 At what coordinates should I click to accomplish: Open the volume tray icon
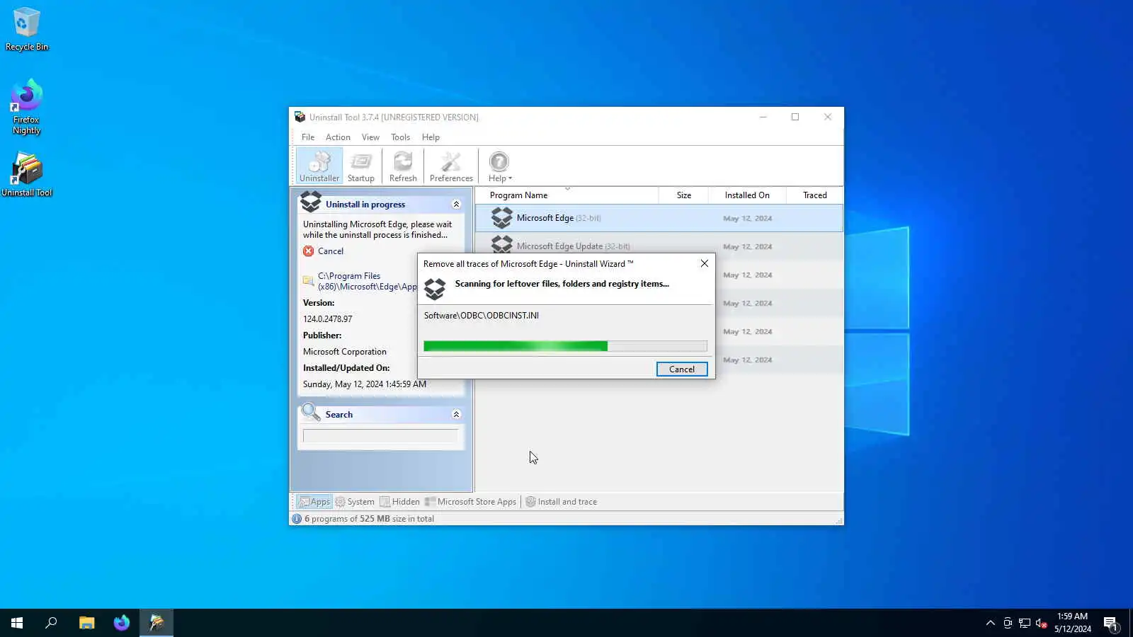pyautogui.click(x=1042, y=623)
